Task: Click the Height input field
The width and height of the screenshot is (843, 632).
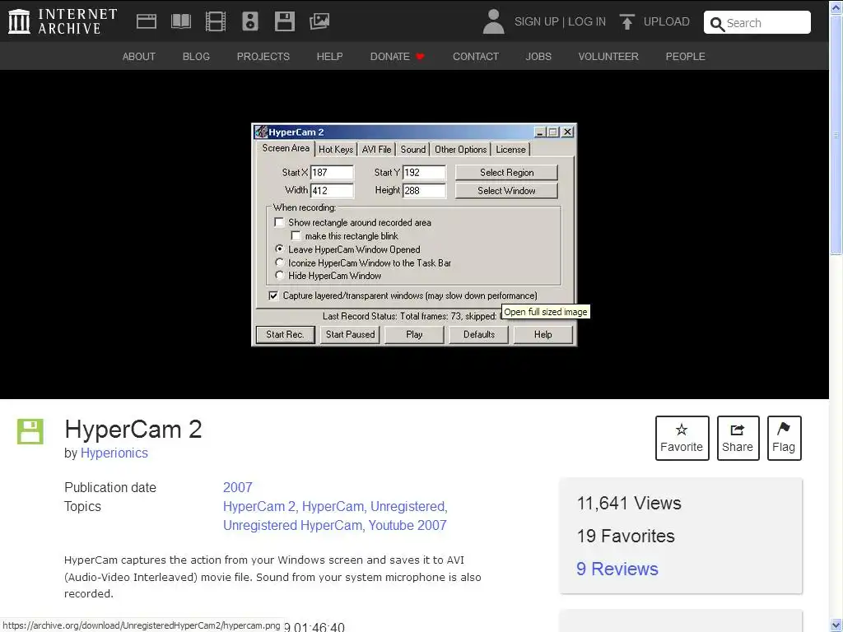Action: (424, 190)
